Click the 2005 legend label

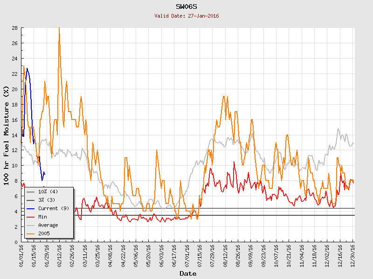44,233
